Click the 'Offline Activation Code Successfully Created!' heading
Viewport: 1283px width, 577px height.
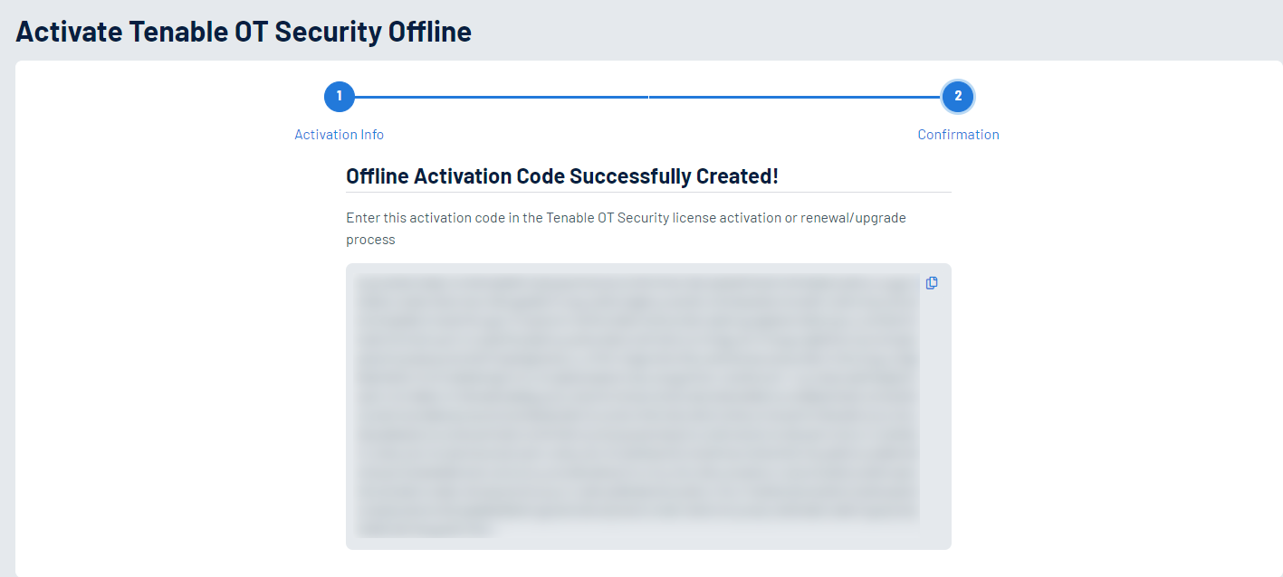tap(561, 176)
